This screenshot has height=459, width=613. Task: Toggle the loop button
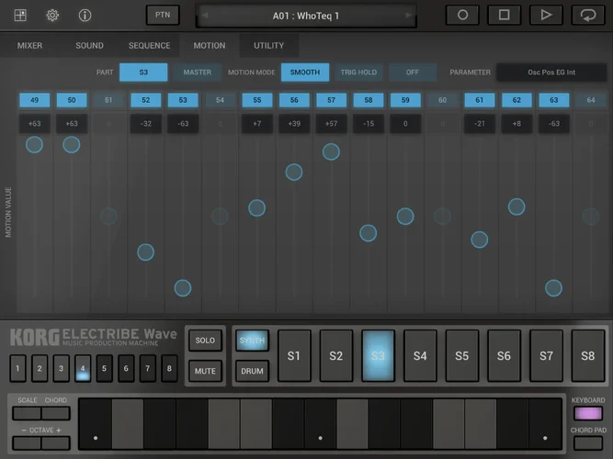[587, 15]
